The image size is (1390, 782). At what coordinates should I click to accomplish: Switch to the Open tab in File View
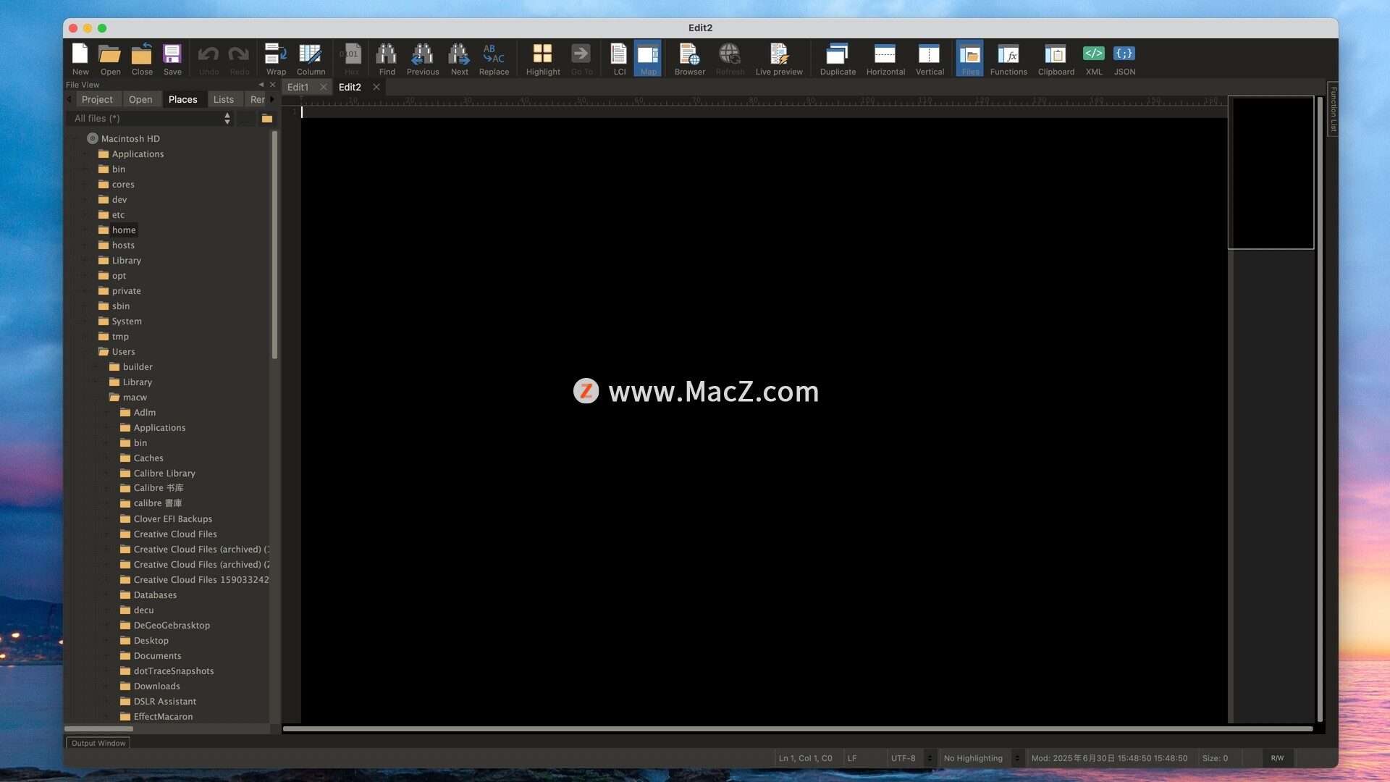[x=140, y=100]
